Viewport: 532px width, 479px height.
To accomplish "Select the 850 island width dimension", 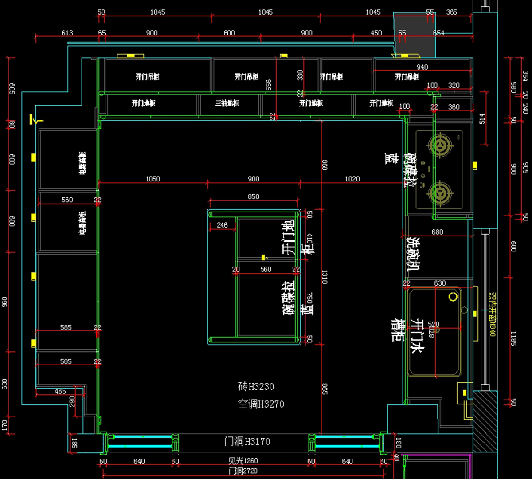I will [254, 196].
